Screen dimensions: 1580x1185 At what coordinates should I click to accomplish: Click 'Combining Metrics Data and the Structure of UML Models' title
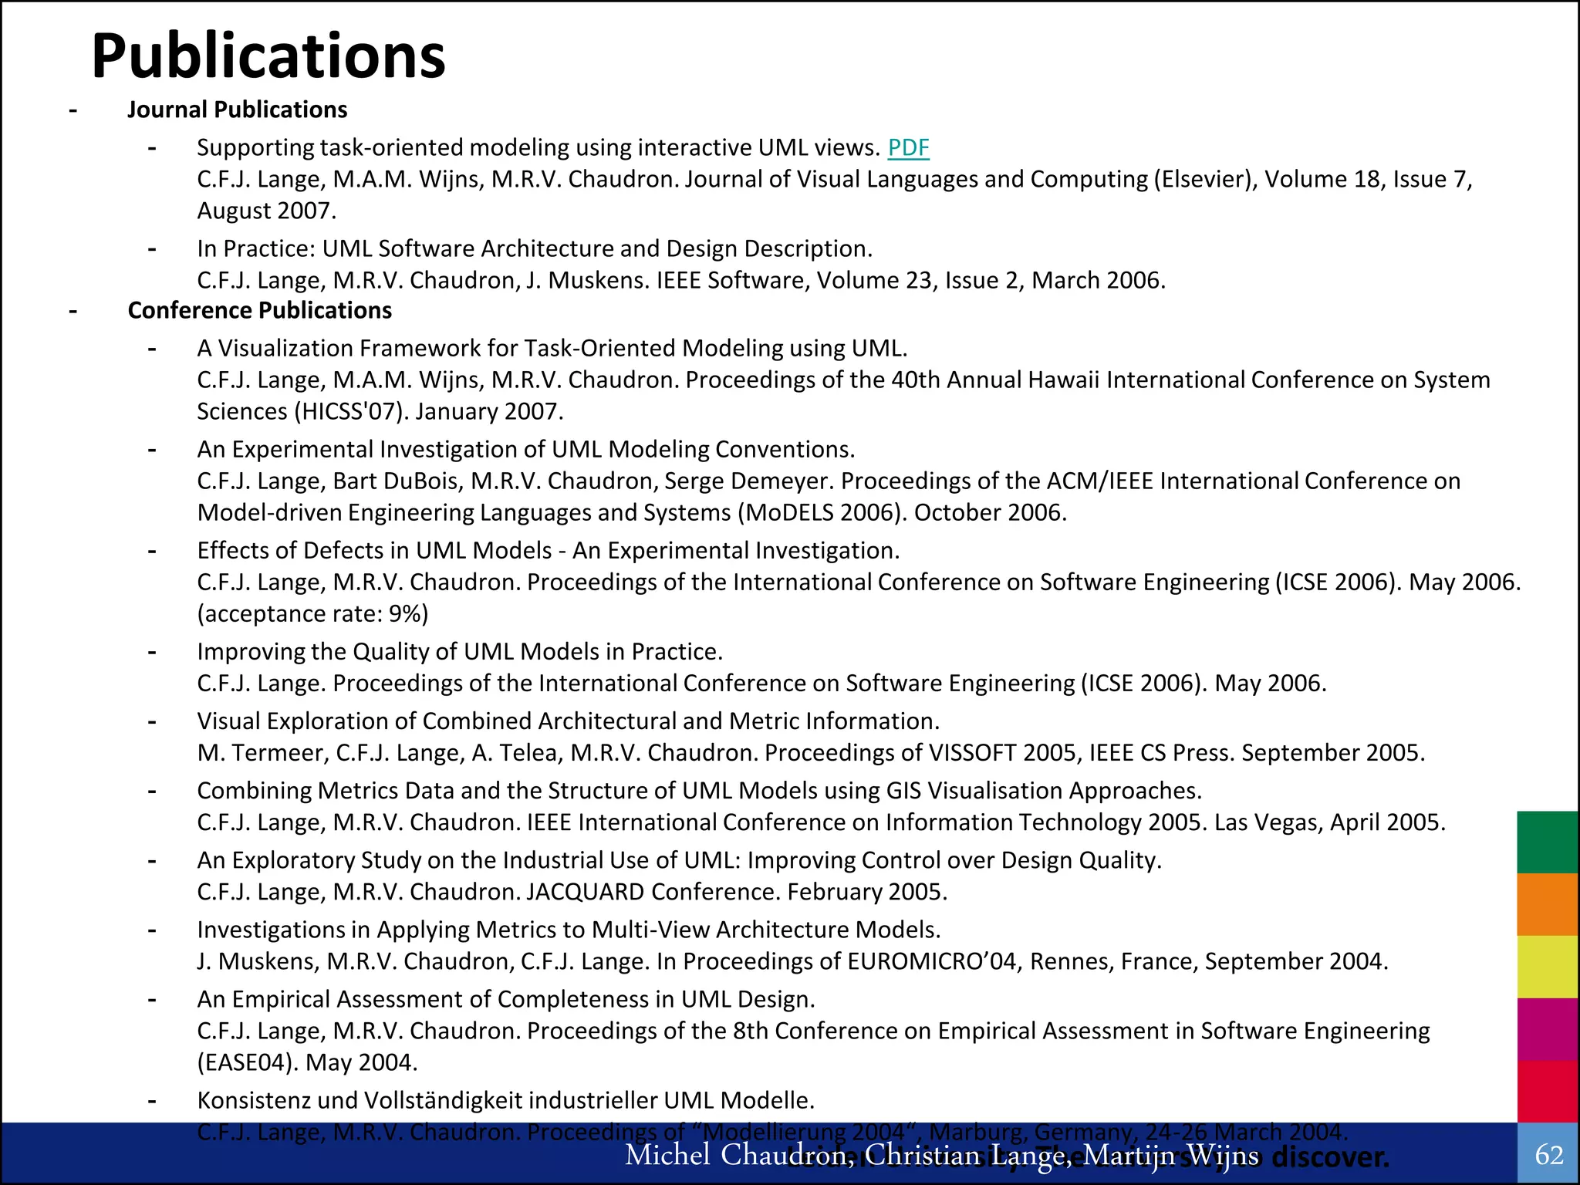700,790
